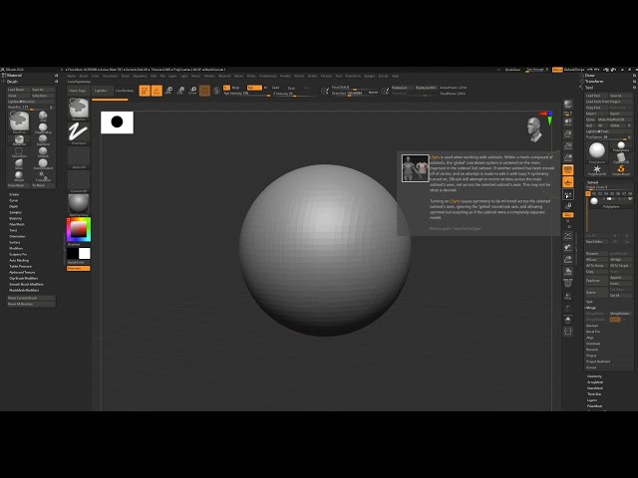Open the Alpha Off selector on left shelf

pyautogui.click(x=79, y=157)
